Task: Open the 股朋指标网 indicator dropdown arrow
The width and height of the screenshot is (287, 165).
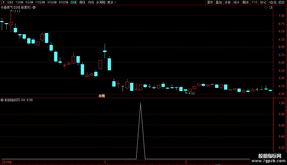Action: pyautogui.click(x=2, y=100)
